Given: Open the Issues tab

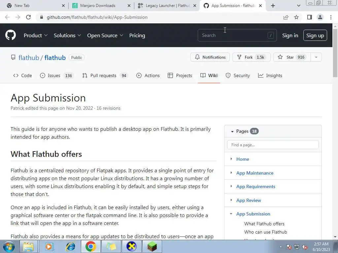Looking at the screenshot, I should click(x=57, y=75).
